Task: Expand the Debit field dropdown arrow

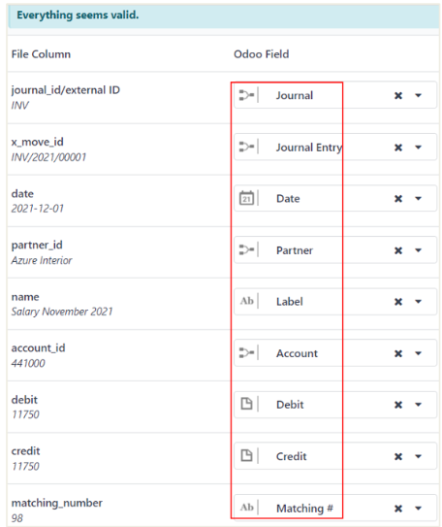Action: (x=418, y=405)
